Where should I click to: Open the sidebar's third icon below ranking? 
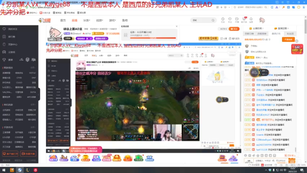[x=4, y=44]
